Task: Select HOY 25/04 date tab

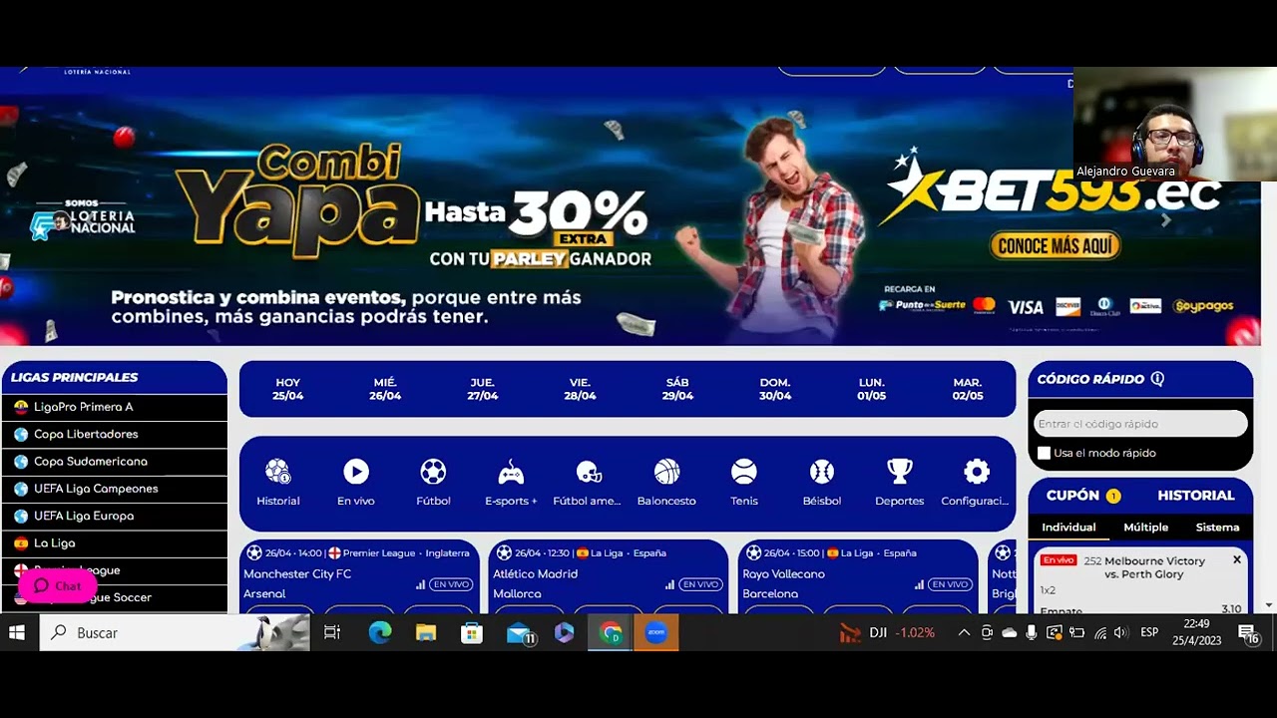Action: click(x=288, y=389)
